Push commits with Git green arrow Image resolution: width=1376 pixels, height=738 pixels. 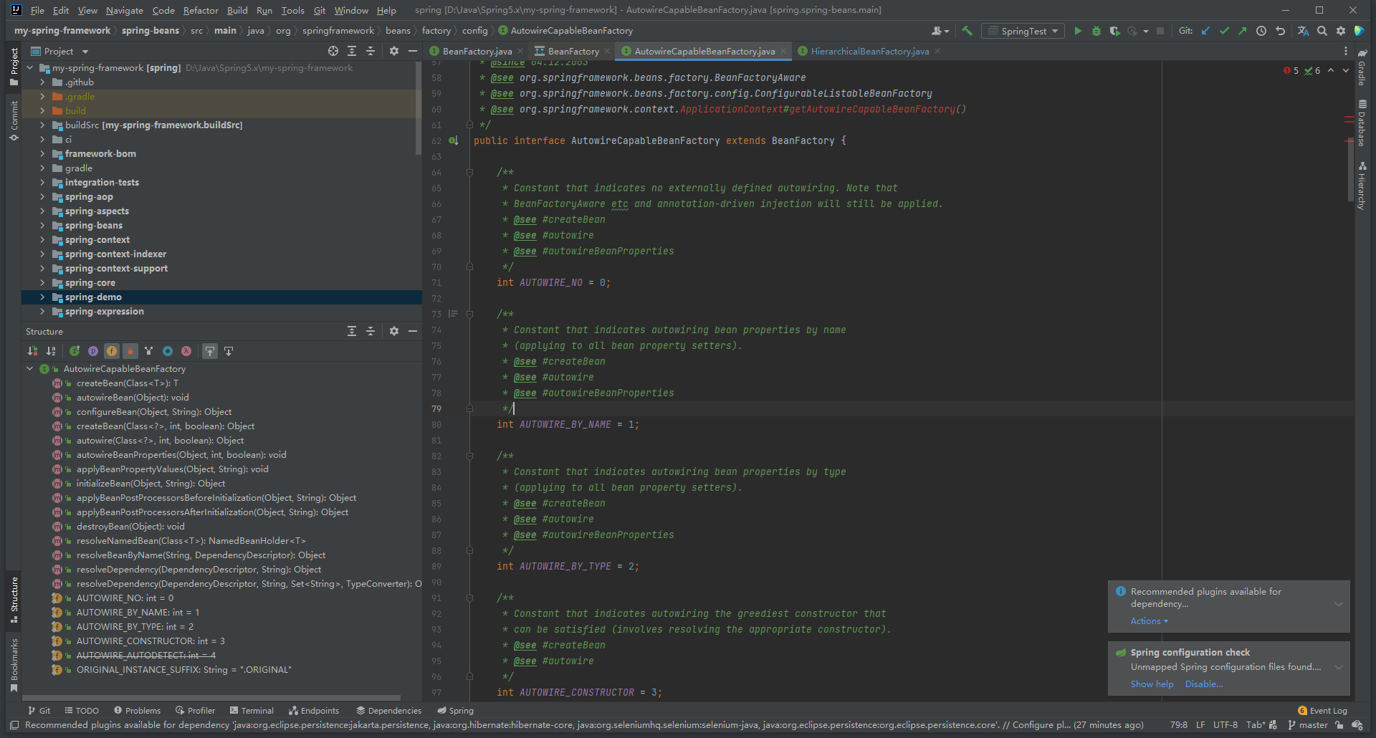coord(1243,31)
